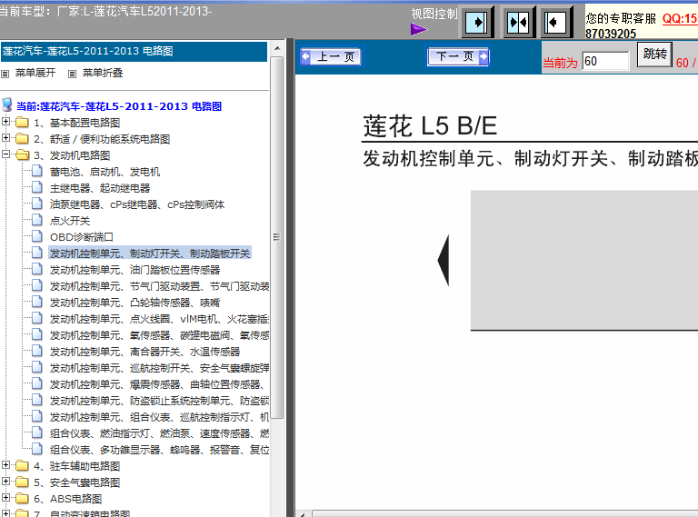698x517 pixels.
Task: Click page icon of 油泵继电器、cPs继电器
Action: [37, 204]
